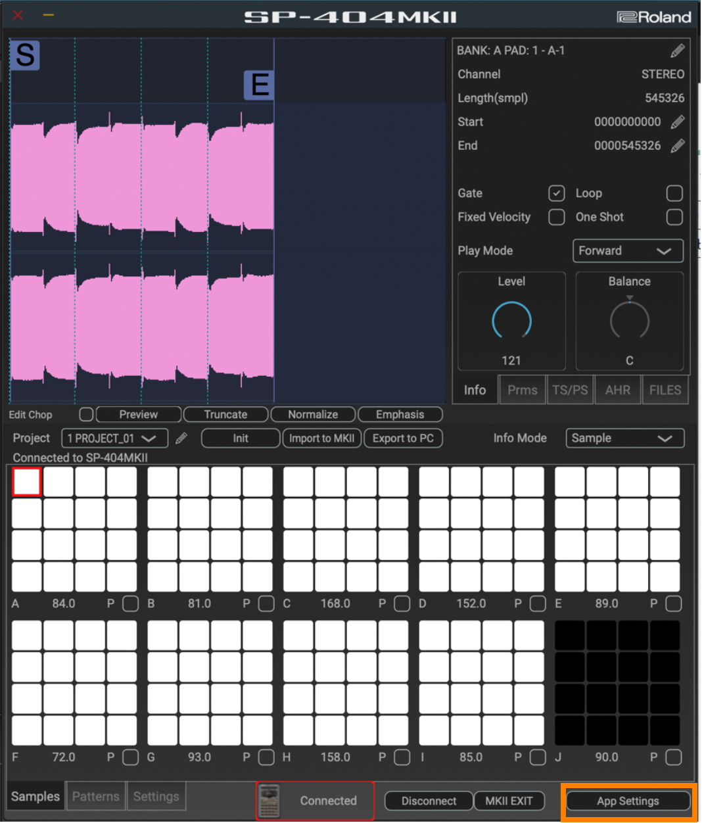Click the Emphasis button

tap(400, 415)
